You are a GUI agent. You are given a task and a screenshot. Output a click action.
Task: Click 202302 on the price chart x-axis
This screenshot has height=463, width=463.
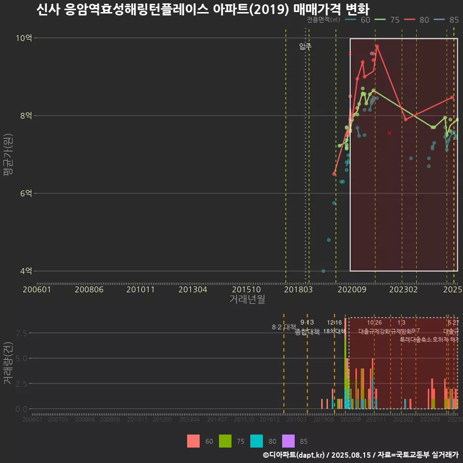(x=403, y=289)
